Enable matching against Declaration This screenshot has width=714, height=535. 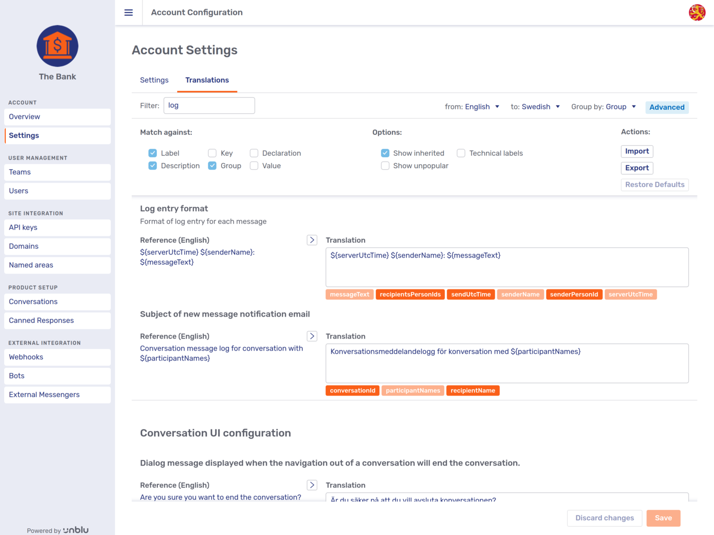254,153
